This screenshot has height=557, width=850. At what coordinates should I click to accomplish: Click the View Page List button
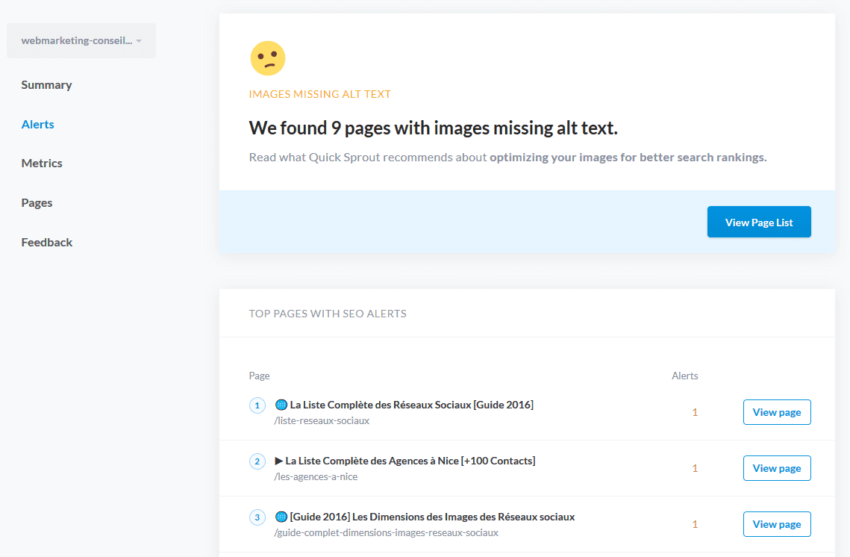[759, 222]
